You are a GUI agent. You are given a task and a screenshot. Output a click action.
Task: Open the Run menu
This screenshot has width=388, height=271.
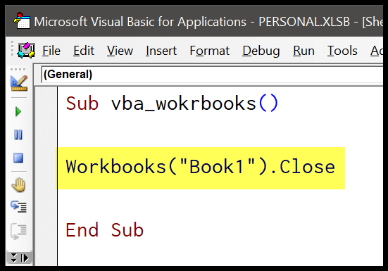pyautogui.click(x=303, y=51)
